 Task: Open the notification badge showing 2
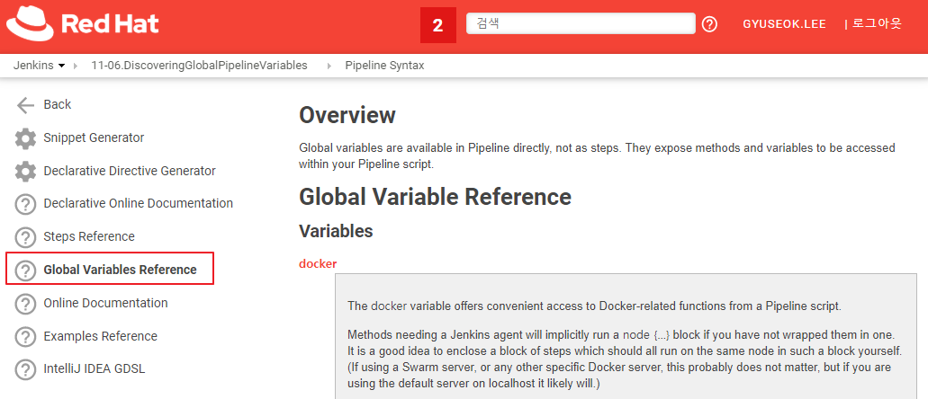point(437,25)
